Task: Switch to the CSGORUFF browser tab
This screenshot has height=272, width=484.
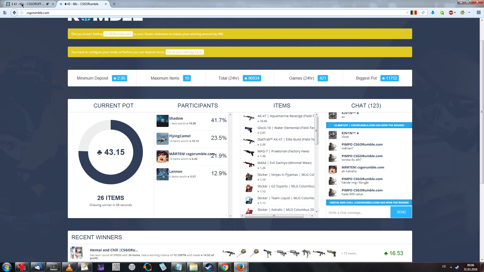Action: 28,4
